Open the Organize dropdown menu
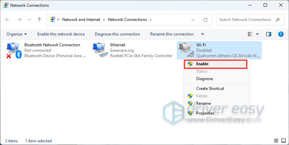 (x=17, y=34)
